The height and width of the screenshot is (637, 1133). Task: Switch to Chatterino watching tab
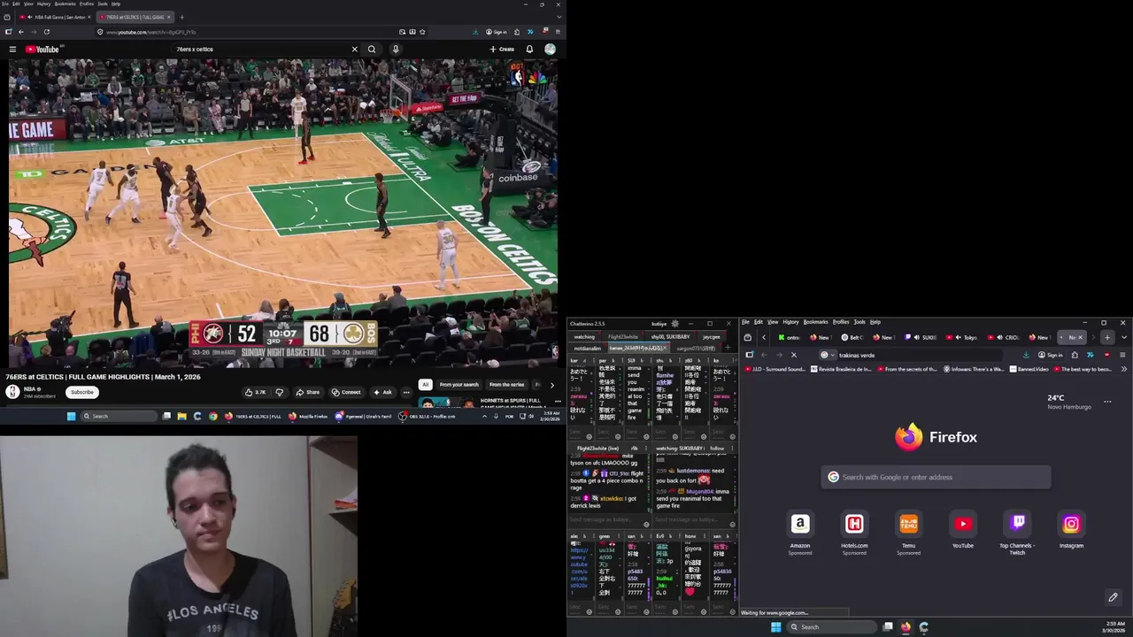584,337
